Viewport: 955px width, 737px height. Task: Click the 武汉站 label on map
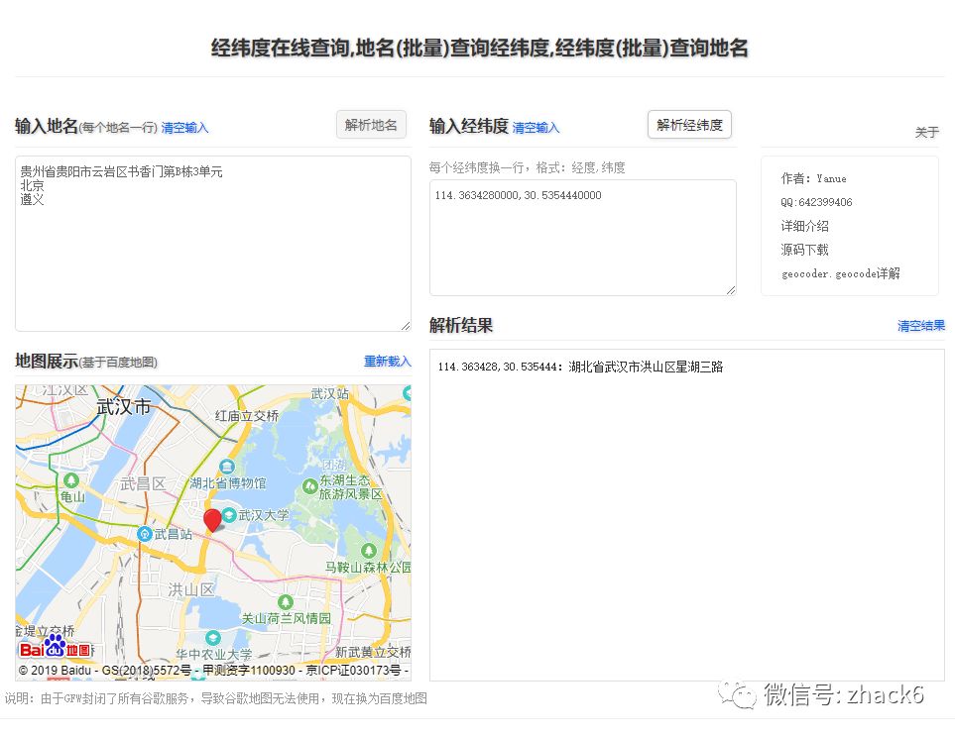[x=329, y=393]
